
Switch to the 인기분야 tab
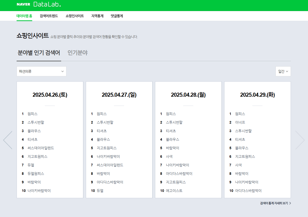tap(78, 53)
